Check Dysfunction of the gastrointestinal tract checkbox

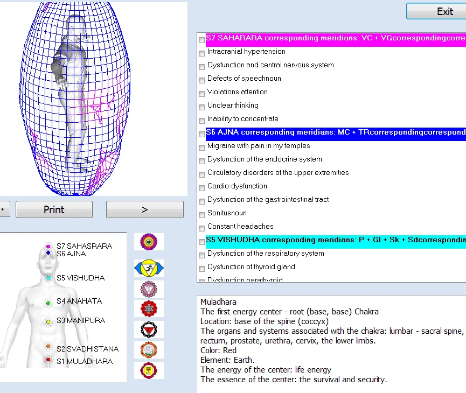click(x=202, y=201)
